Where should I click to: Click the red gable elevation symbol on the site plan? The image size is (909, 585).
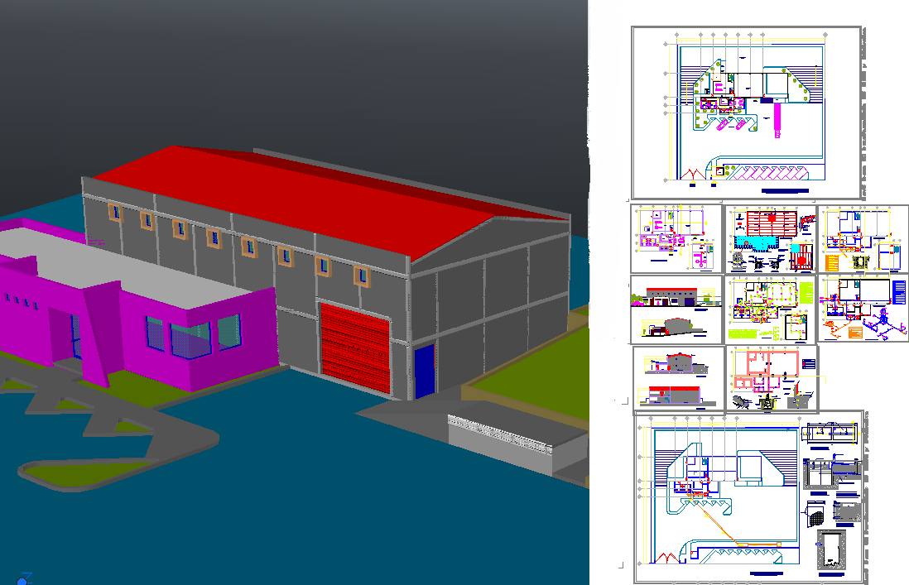[693, 171]
